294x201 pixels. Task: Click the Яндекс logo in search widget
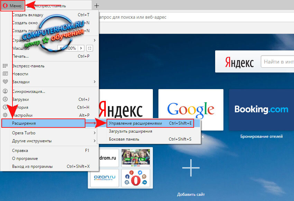[239, 62]
